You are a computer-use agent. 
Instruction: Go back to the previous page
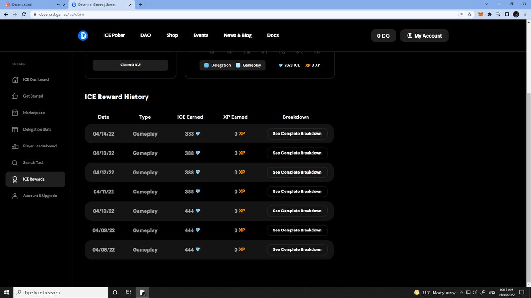[x=6, y=14]
